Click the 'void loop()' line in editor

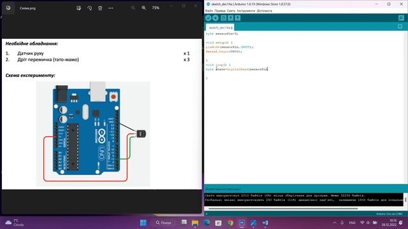218,65
